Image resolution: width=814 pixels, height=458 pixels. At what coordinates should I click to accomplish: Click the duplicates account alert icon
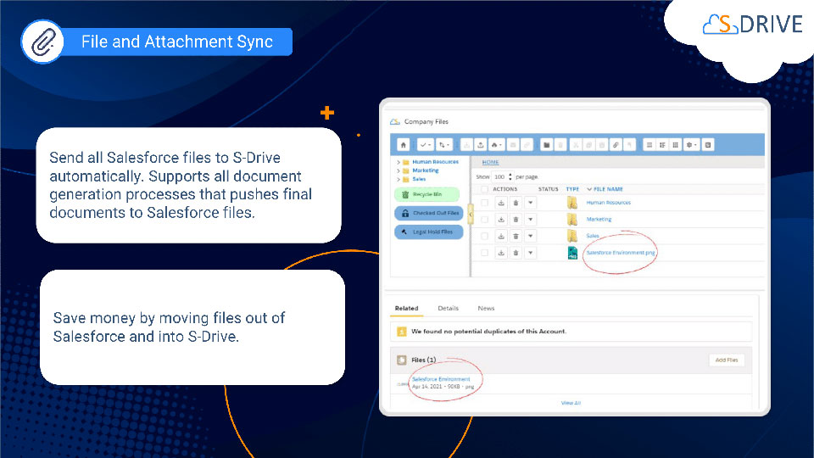[401, 332]
